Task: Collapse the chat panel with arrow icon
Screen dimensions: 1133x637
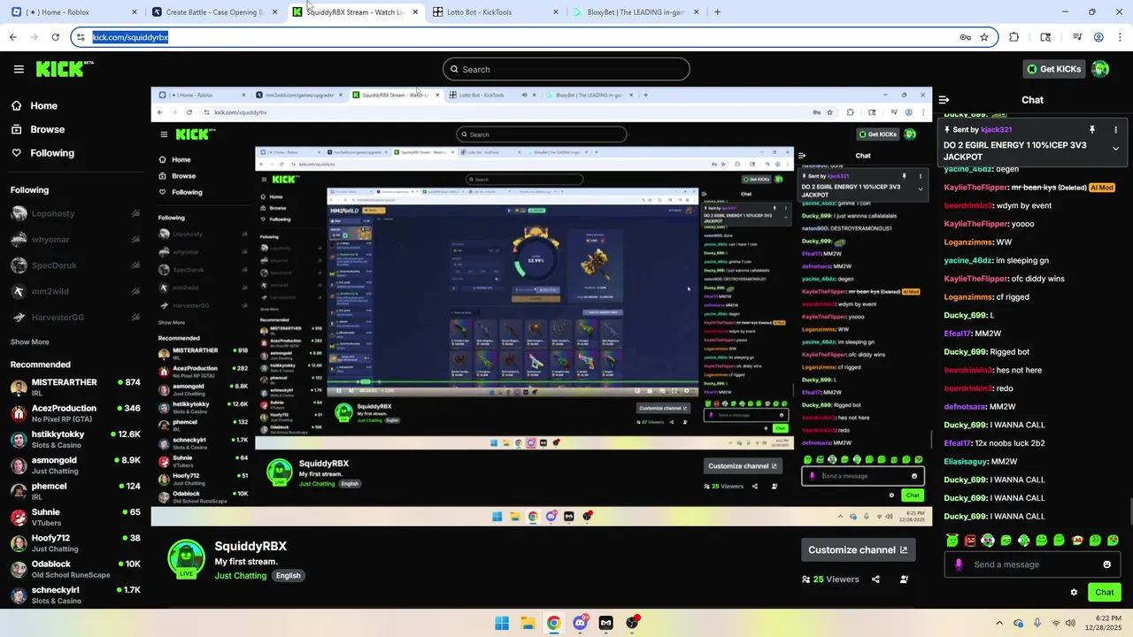Action: coord(944,100)
